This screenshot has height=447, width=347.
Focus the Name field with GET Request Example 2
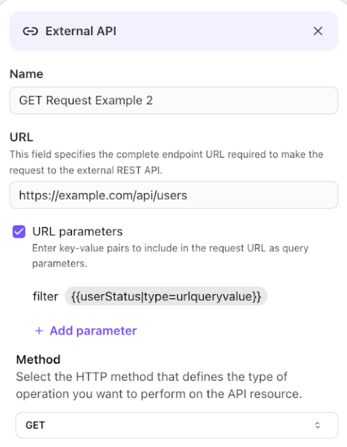coord(174,101)
